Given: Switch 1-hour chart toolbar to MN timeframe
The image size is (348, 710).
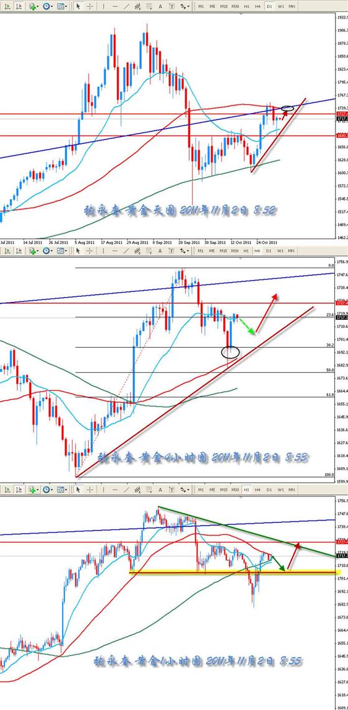Looking at the screenshot, I should coord(292,489).
